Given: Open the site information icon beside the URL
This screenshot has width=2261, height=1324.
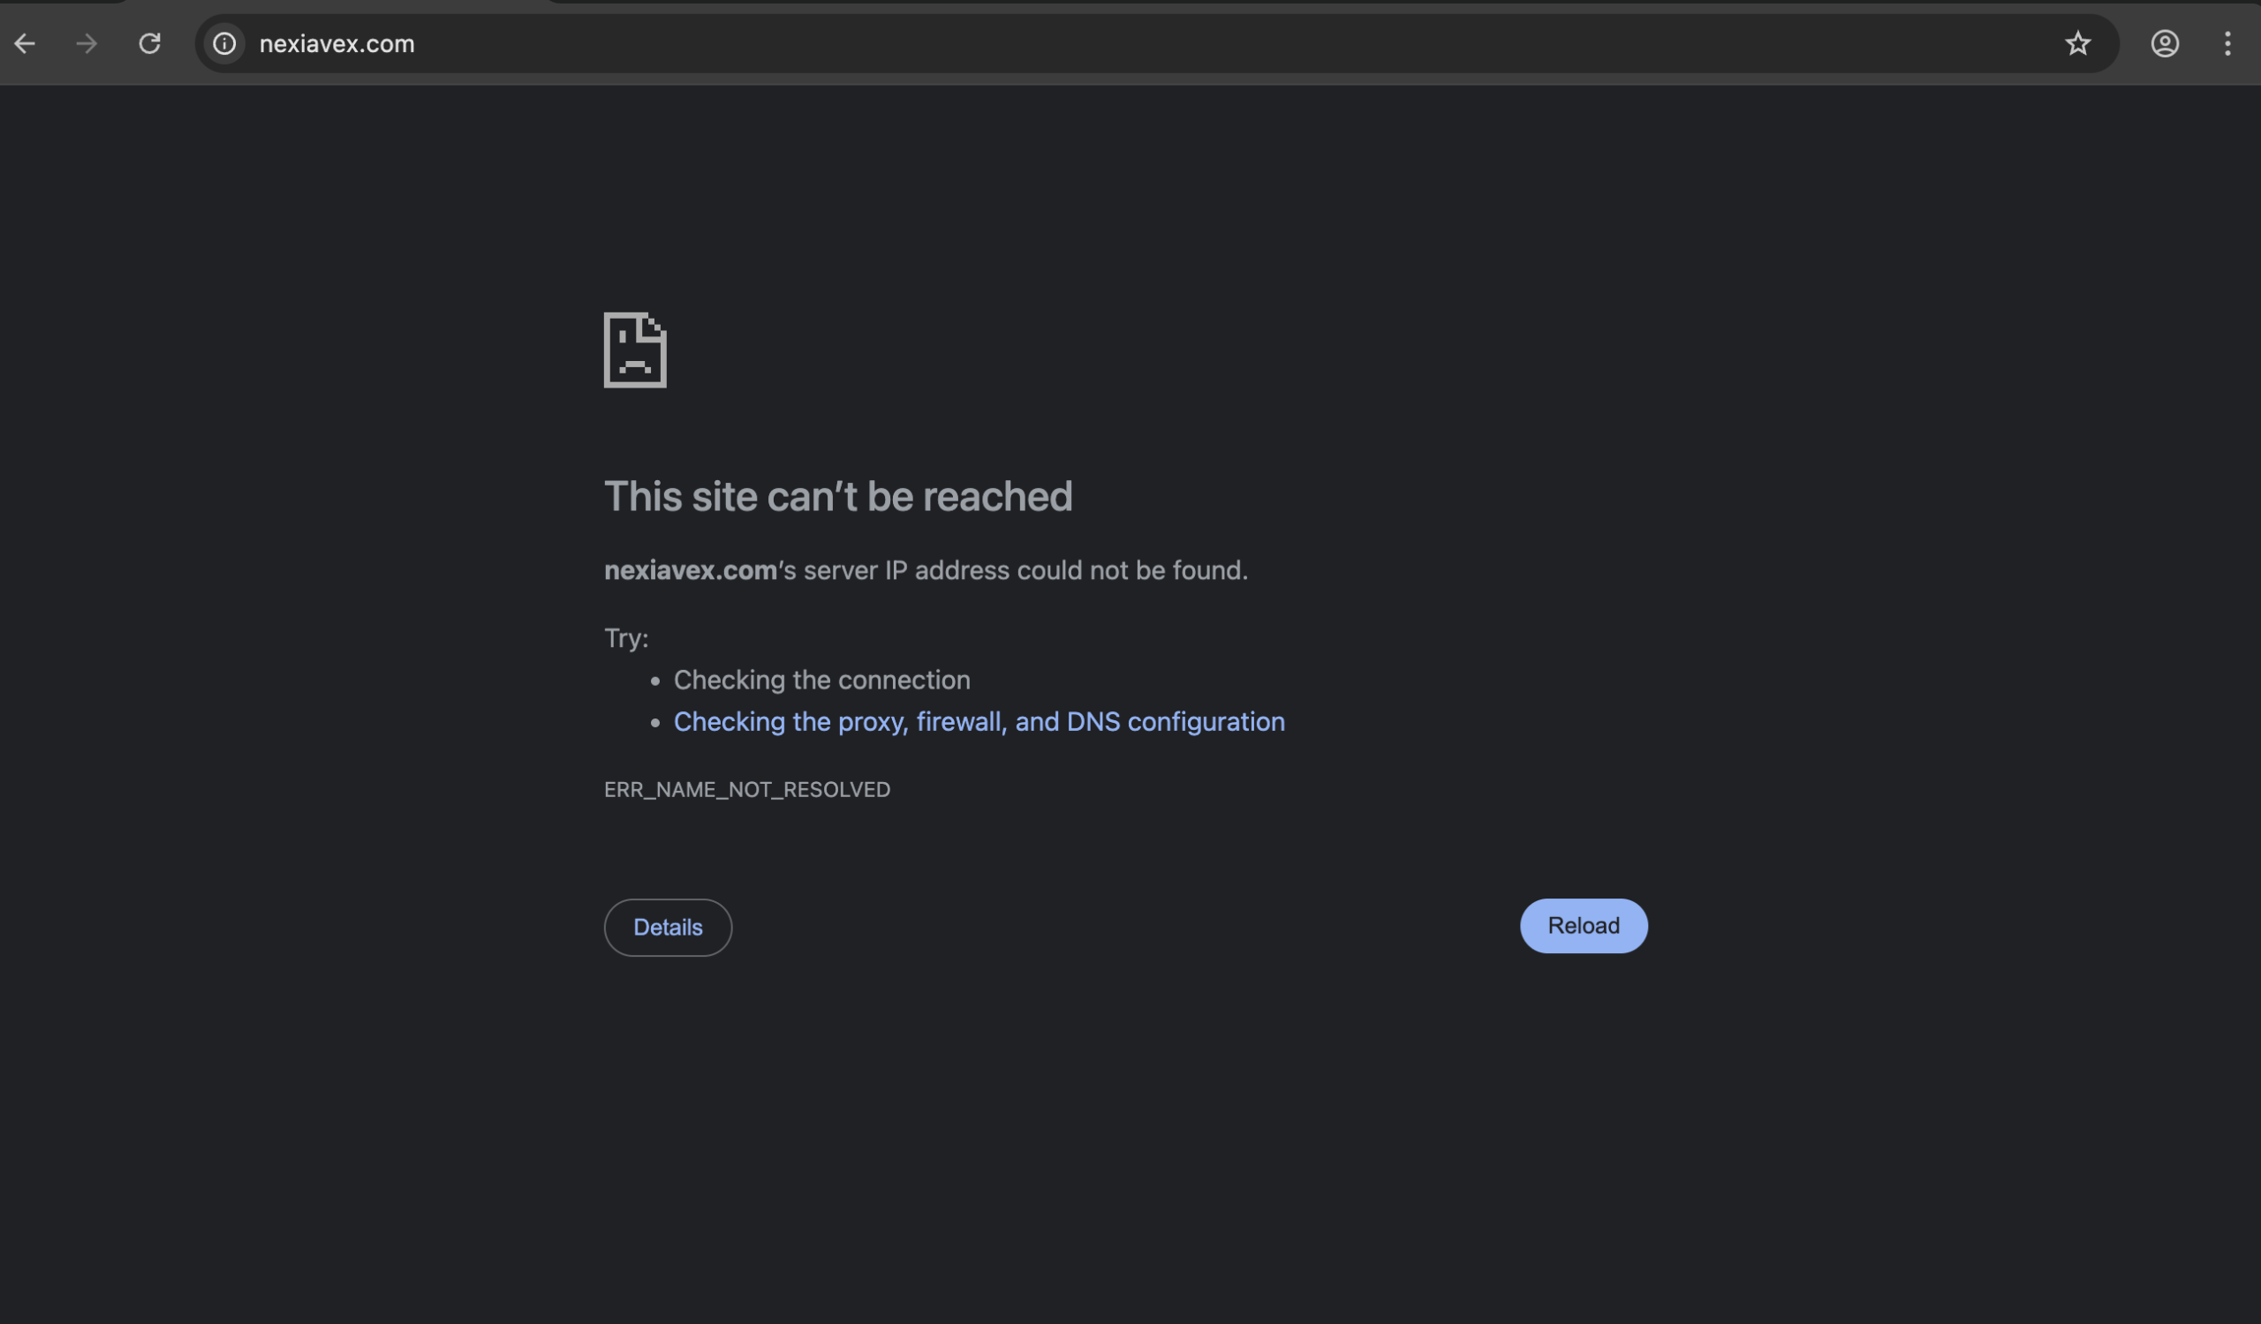Looking at the screenshot, I should 224,43.
